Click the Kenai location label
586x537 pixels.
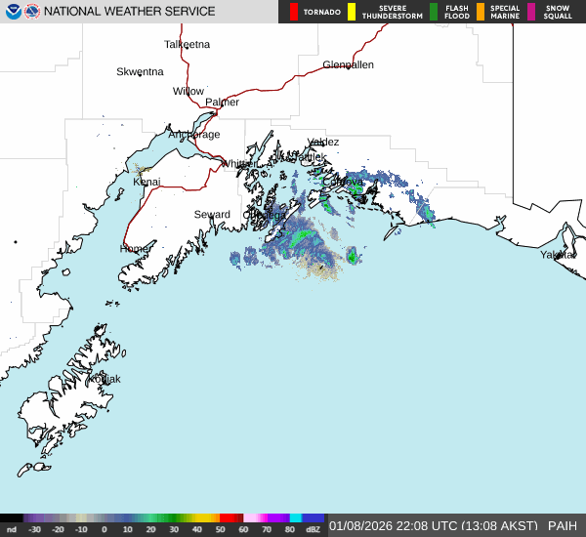pos(146,182)
